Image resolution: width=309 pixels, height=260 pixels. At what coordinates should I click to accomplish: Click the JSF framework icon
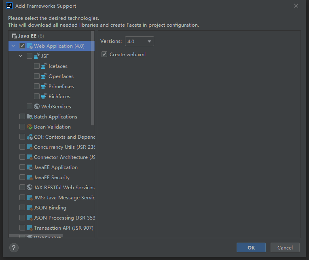pos(37,56)
